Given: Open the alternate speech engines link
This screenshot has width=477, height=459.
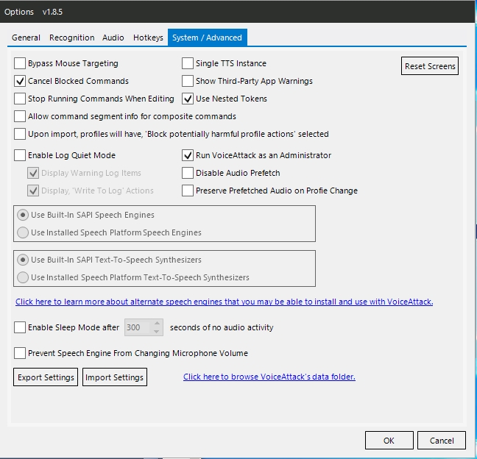Looking at the screenshot, I should click(x=225, y=302).
